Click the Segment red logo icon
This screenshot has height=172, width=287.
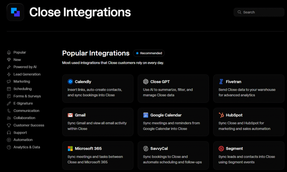tap(221, 148)
